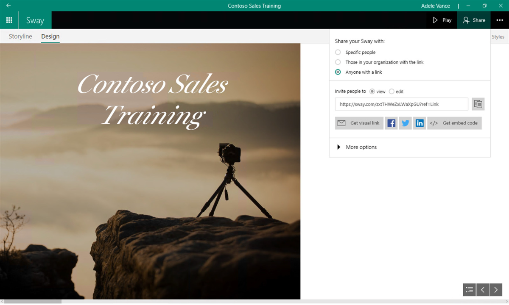Share the Sway to LinkedIn
The width and height of the screenshot is (509, 305).
coord(419,123)
